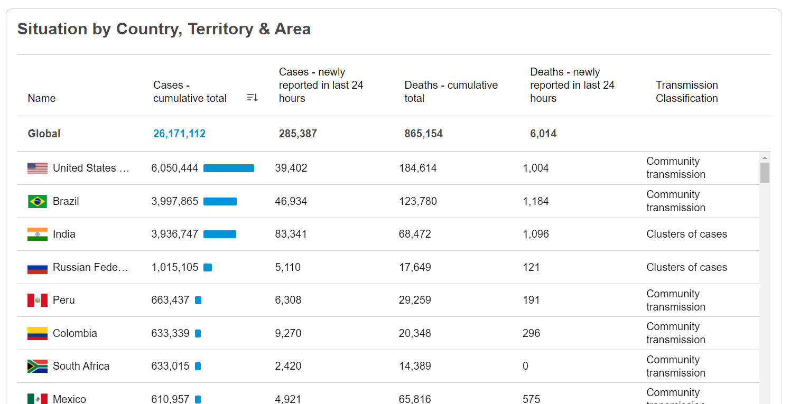Click Peru's Community transmission classification
The height and width of the screenshot is (404, 790).
[676, 300]
